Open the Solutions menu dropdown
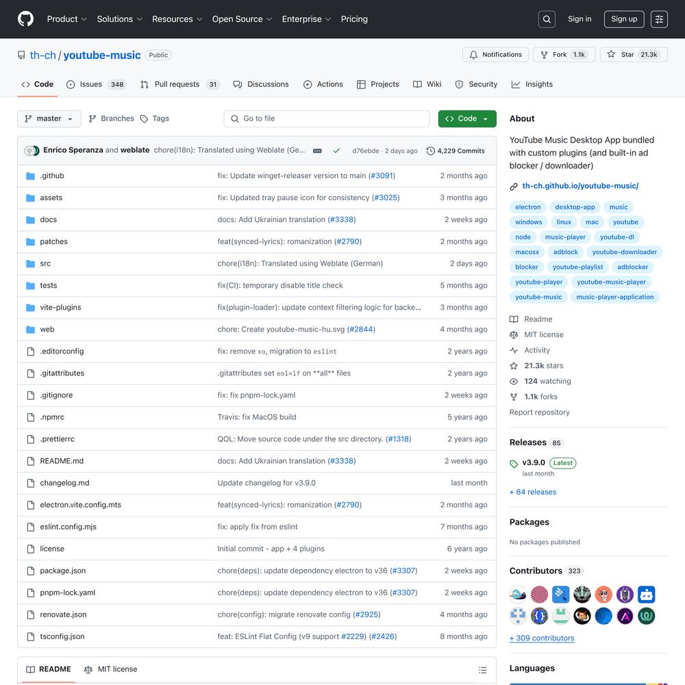The height and width of the screenshot is (685, 685). [x=120, y=19]
